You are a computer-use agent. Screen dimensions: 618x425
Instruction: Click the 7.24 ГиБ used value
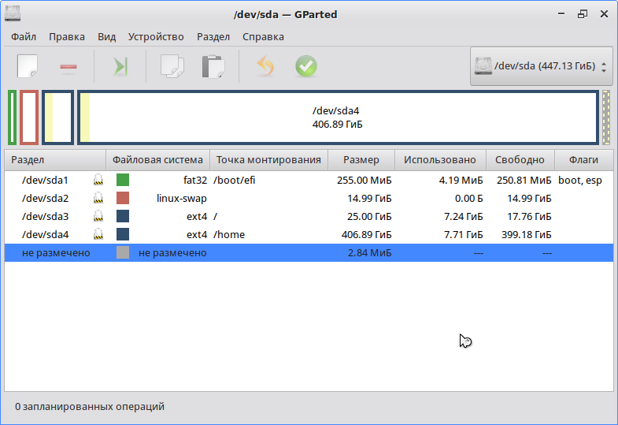coord(463,216)
